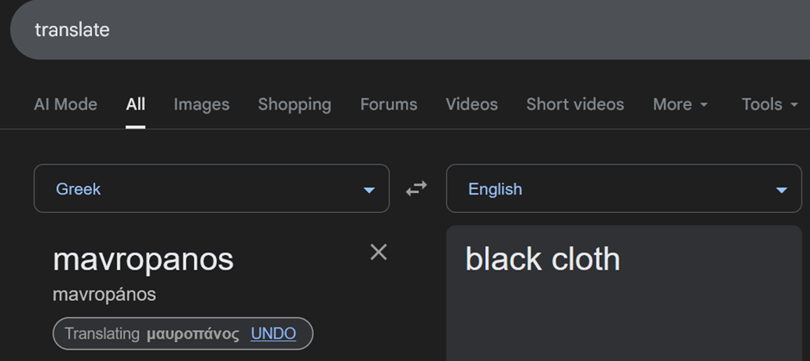Switch to the Forums tab
This screenshot has height=361, width=810.
coord(389,104)
